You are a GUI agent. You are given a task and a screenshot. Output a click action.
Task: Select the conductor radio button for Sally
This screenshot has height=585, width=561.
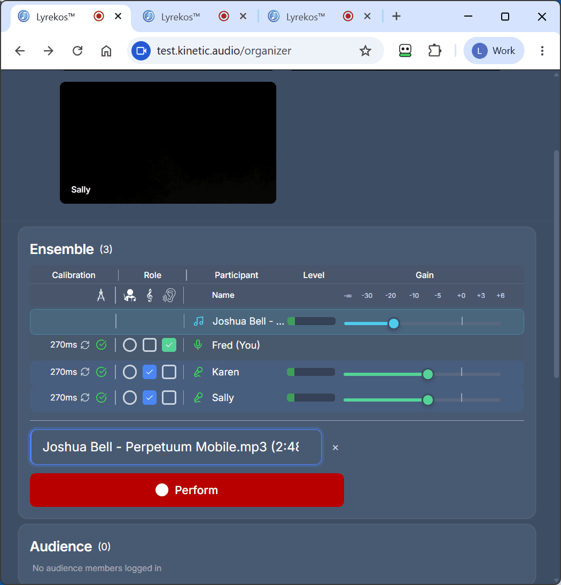point(130,398)
